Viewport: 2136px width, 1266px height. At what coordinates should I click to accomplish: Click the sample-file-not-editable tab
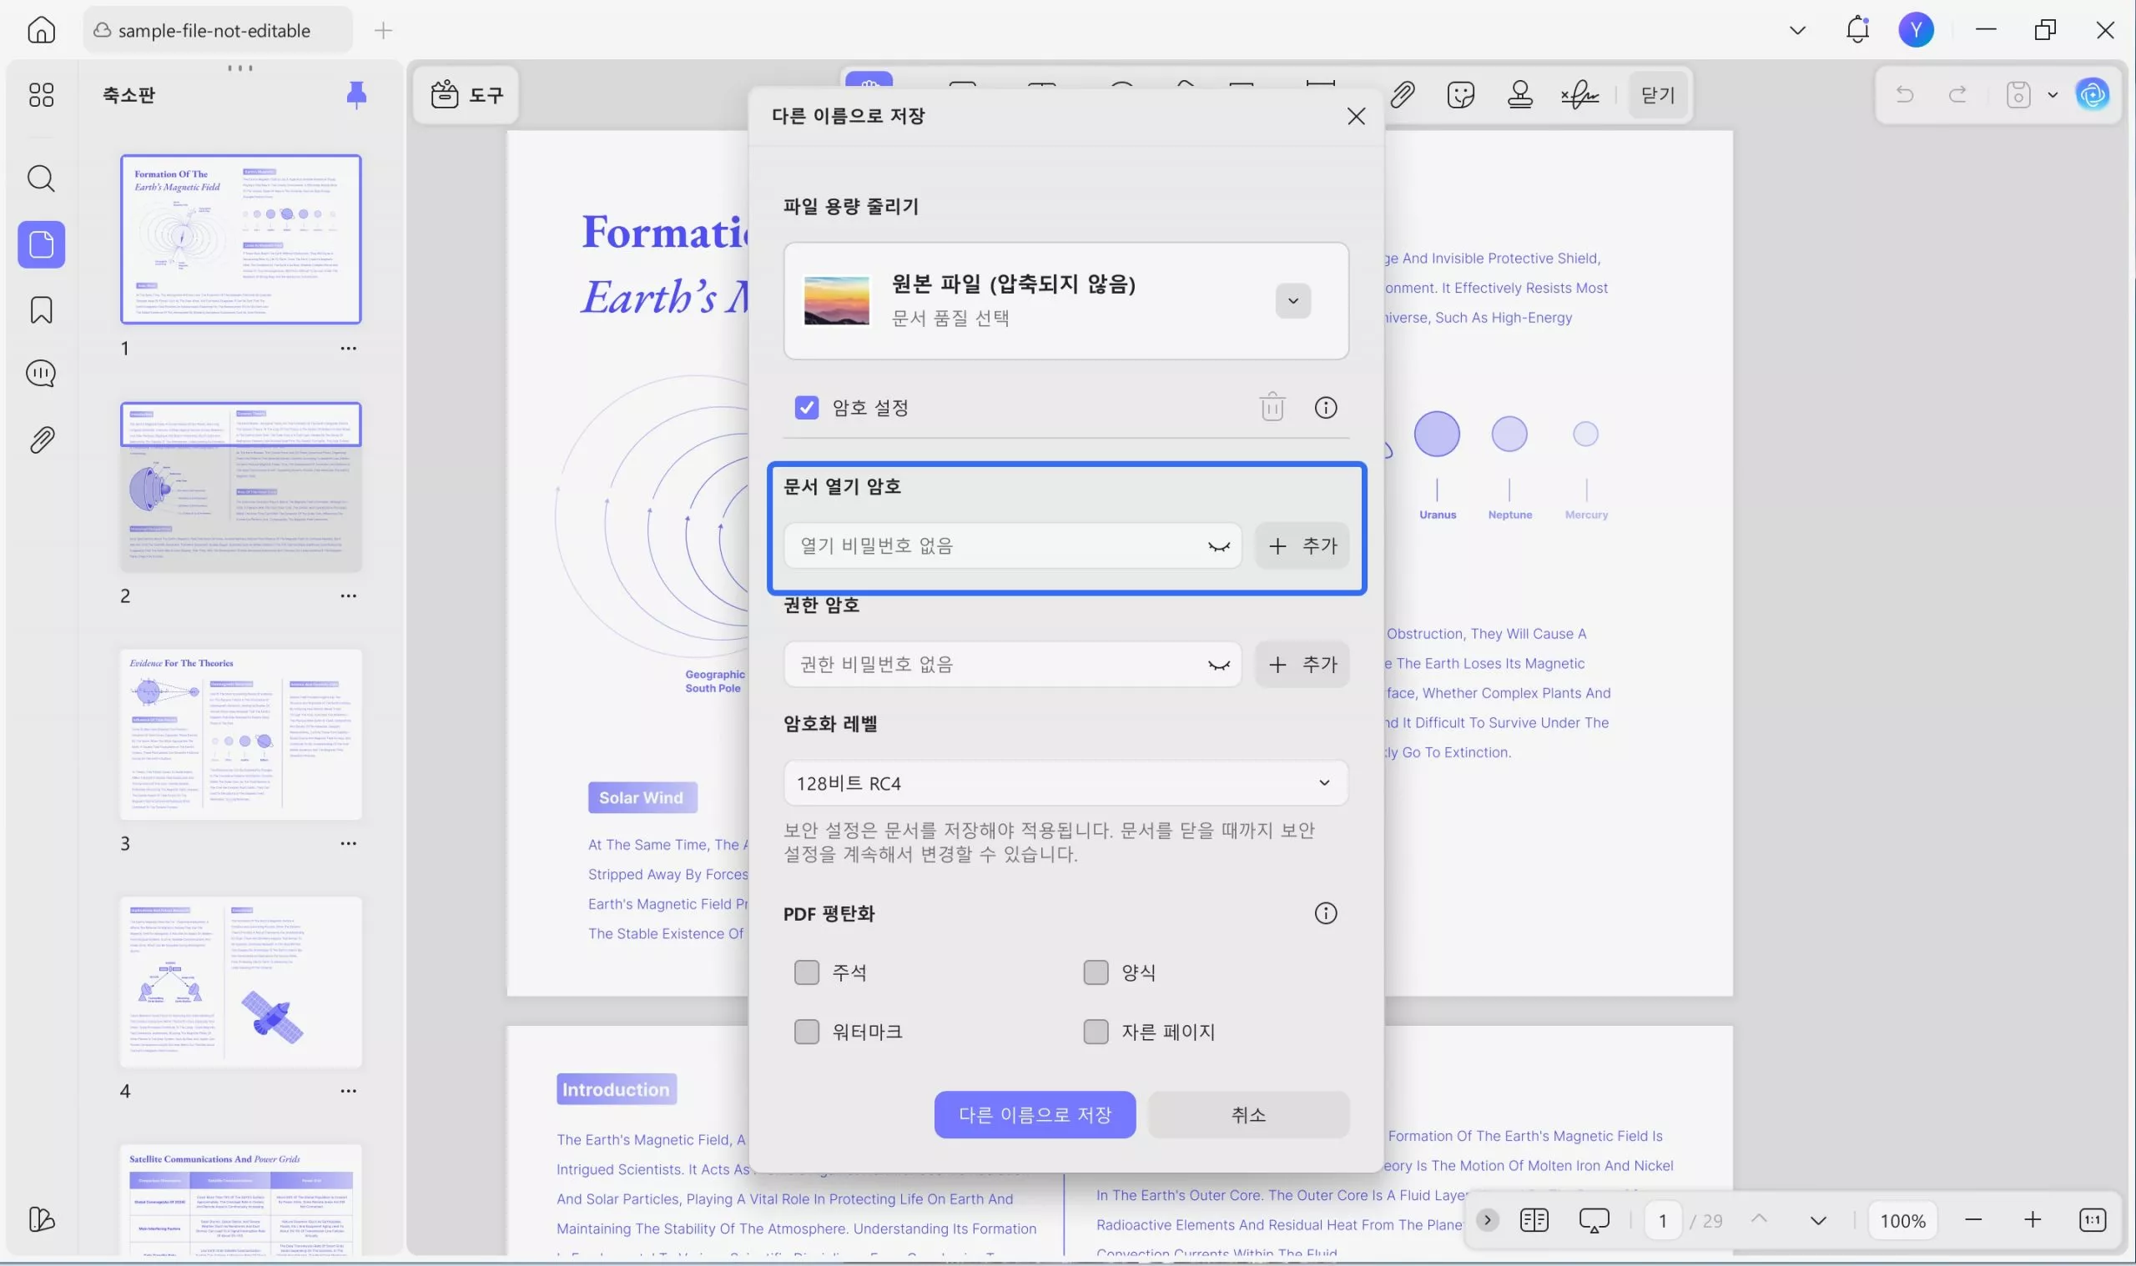pos(214,31)
